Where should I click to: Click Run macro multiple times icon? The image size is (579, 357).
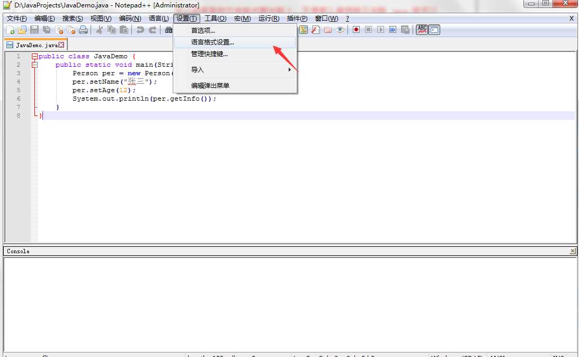pos(393,30)
